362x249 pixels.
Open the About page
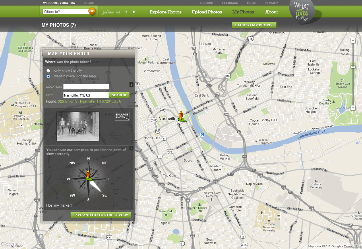click(x=272, y=12)
